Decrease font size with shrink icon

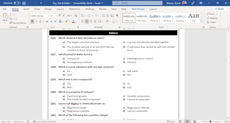(64, 16)
